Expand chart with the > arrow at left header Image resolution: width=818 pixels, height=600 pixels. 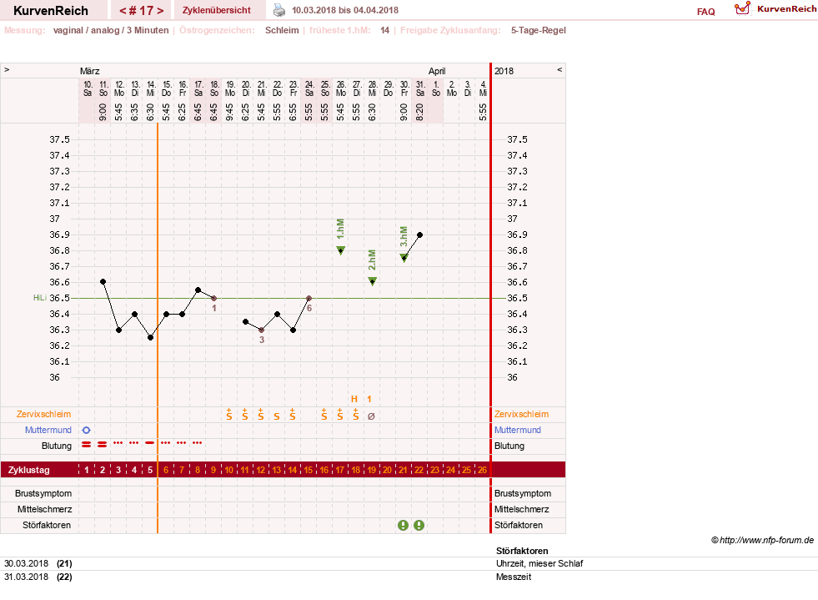coord(7,69)
